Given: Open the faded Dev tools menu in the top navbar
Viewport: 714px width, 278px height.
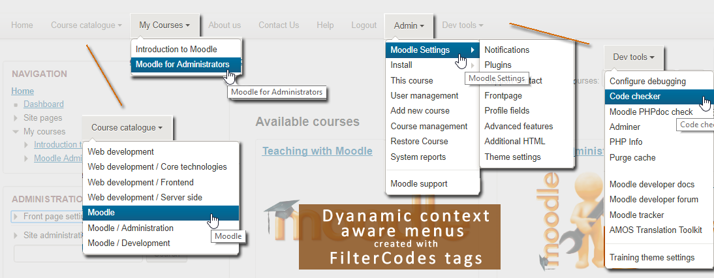Looking at the screenshot, I should click(463, 25).
